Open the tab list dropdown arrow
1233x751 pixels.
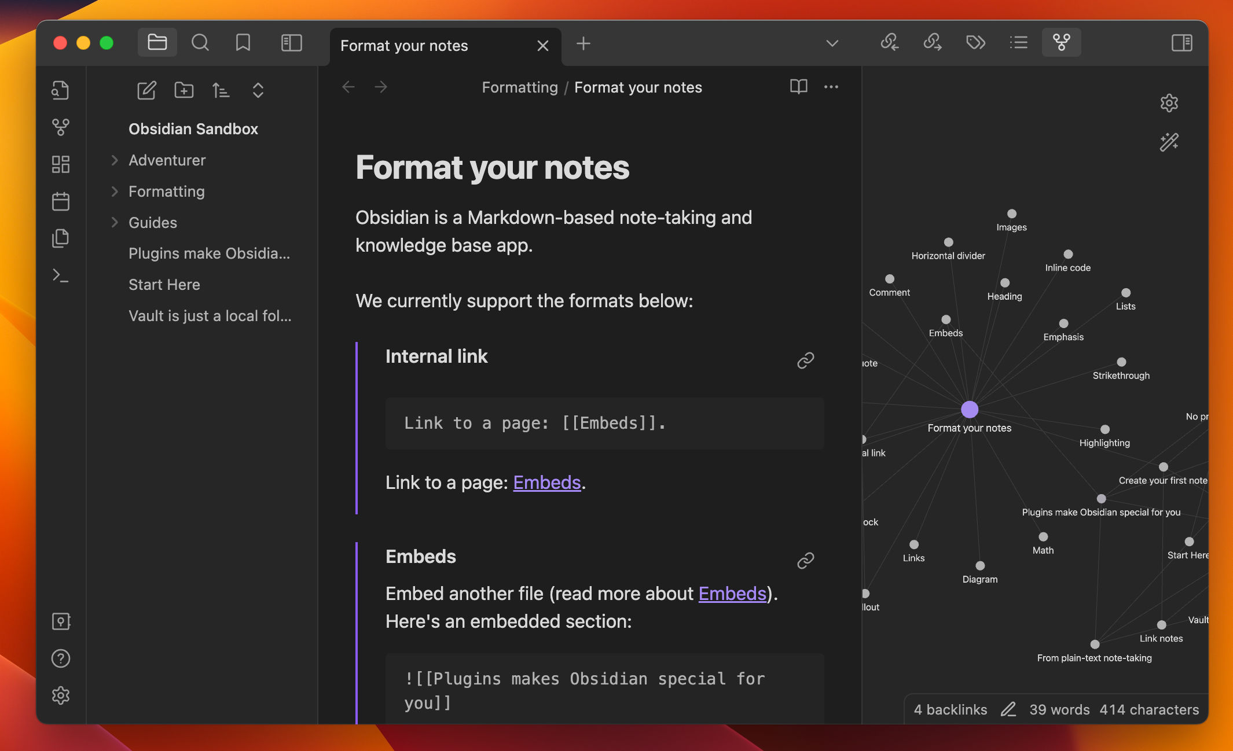click(832, 43)
